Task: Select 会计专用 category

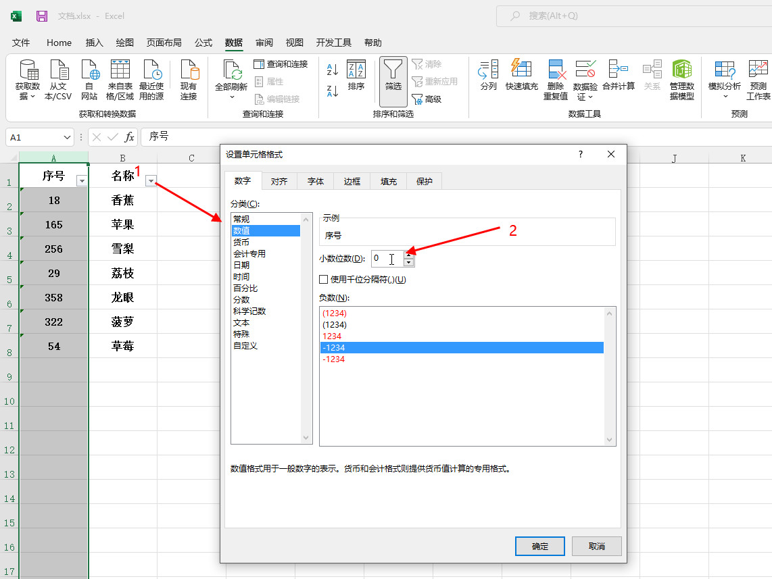Action: tap(266, 254)
